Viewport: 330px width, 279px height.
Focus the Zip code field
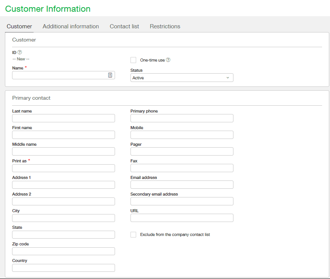tap(63, 251)
